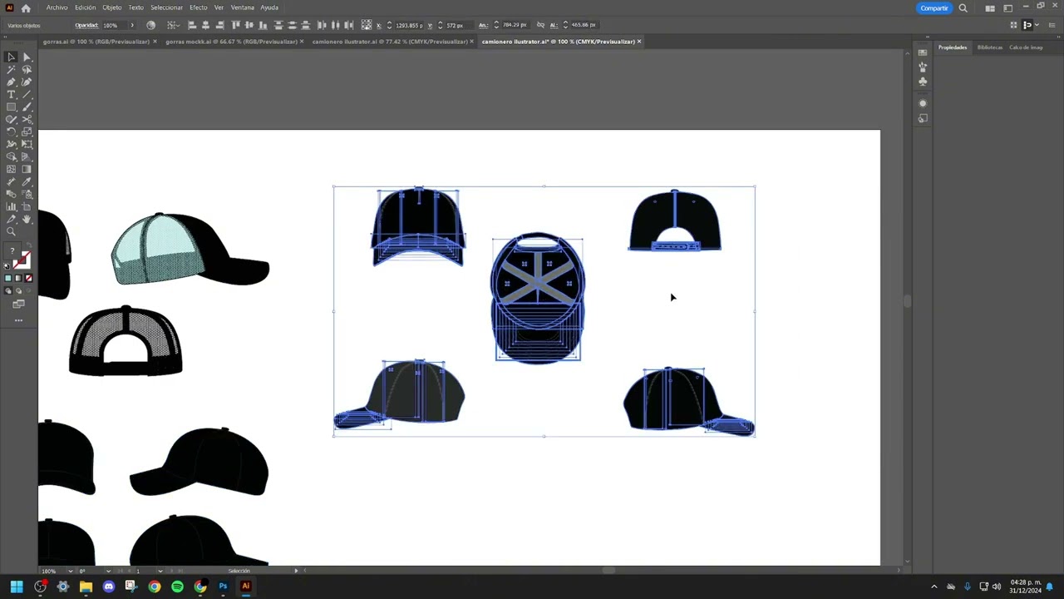The image size is (1064, 599).
Task: Pick the Type (T) tool
Action: pos(11,95)
